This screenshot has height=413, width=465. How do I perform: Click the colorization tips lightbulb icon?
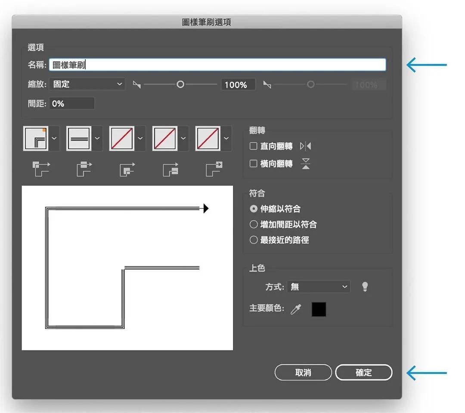click(x=365, y=287)
